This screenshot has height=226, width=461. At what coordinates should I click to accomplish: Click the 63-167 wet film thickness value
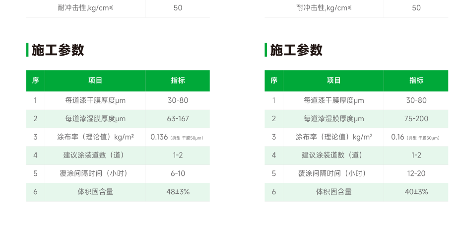pos(178,119)
